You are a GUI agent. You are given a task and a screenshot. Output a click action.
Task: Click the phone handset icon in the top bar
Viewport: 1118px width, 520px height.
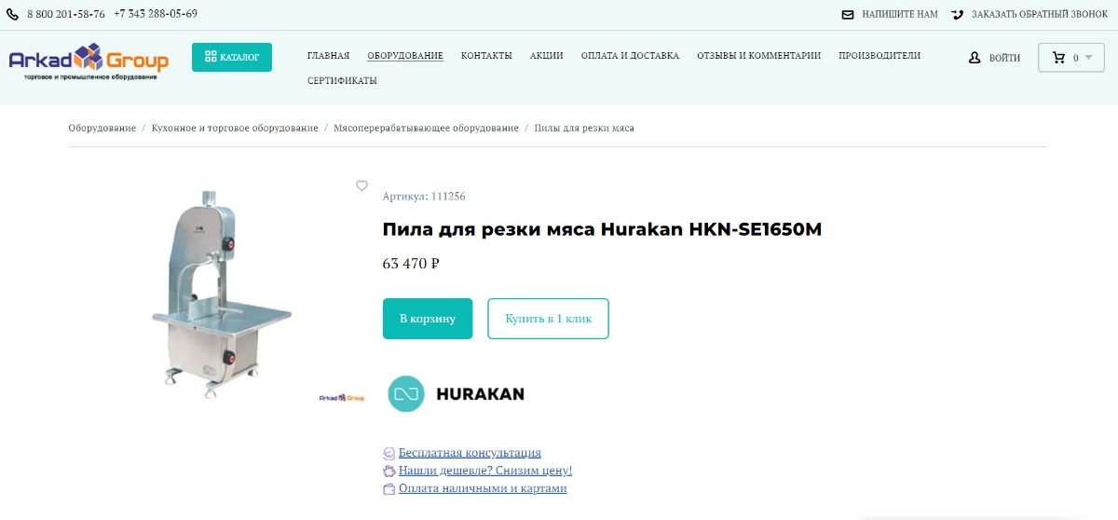click(13, 15)
